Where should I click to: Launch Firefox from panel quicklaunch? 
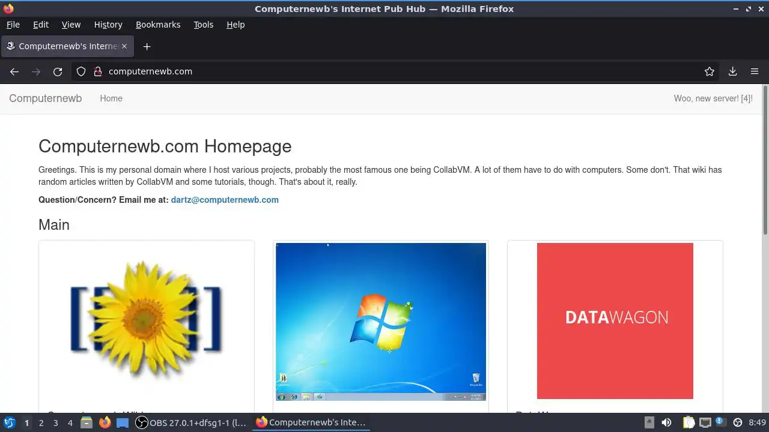pos(105,422)
